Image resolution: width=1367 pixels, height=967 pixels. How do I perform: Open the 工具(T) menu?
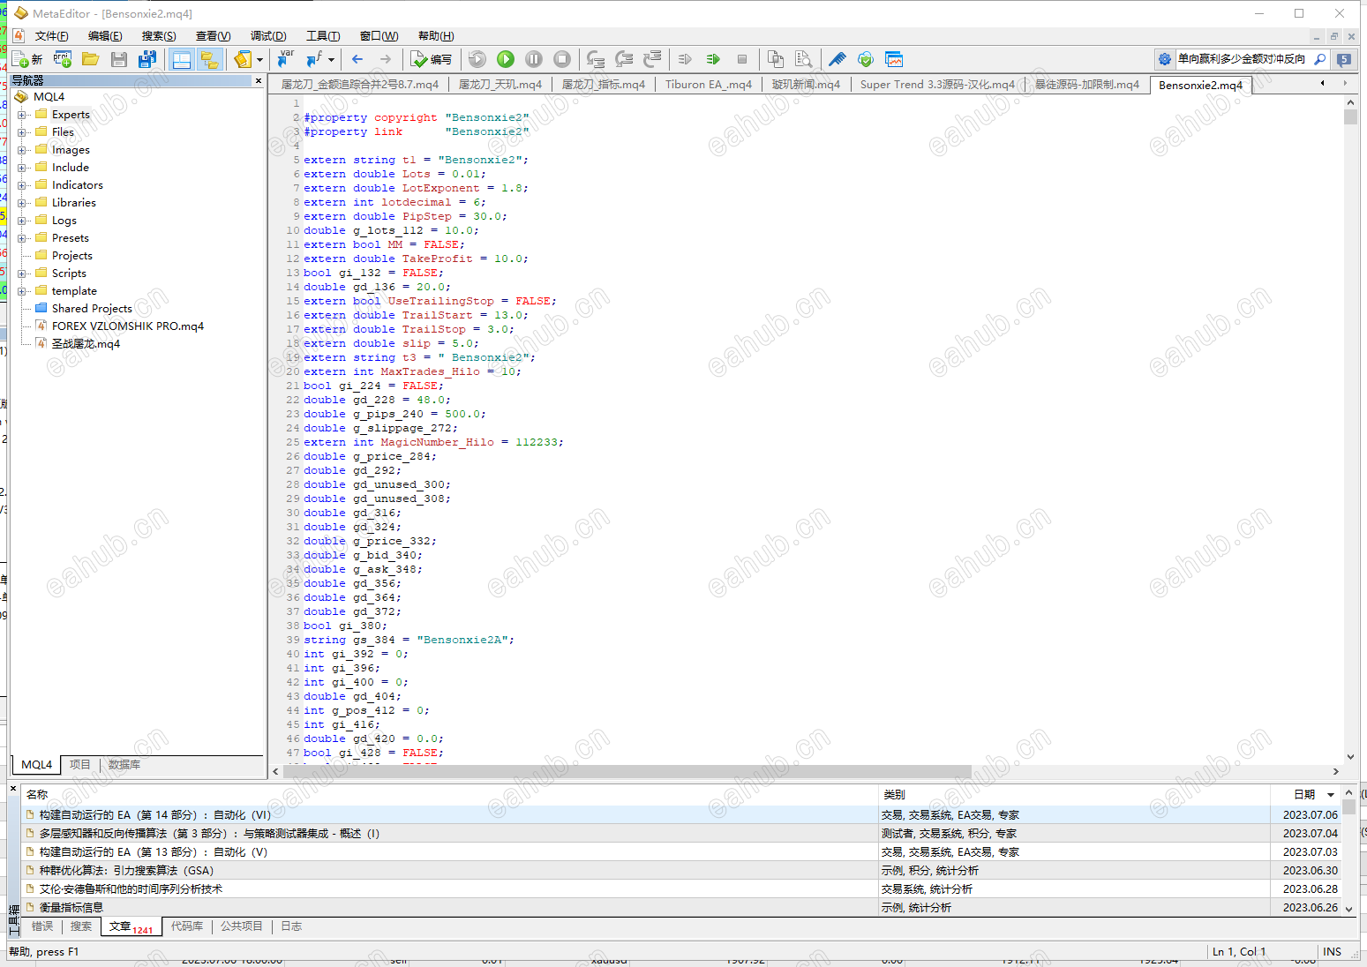pos(323,36)
